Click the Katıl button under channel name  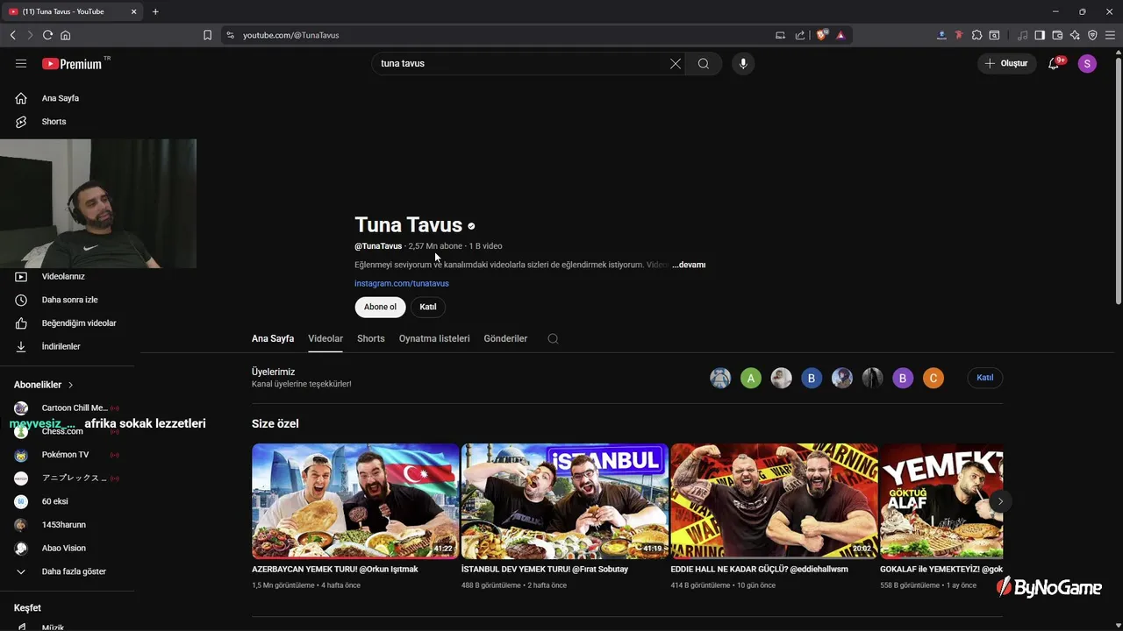click(428, 307)
